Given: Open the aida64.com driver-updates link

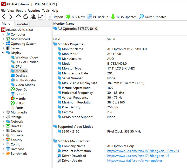Looking at the screenshot, I should pyautogui.click(x=135, y=161).
